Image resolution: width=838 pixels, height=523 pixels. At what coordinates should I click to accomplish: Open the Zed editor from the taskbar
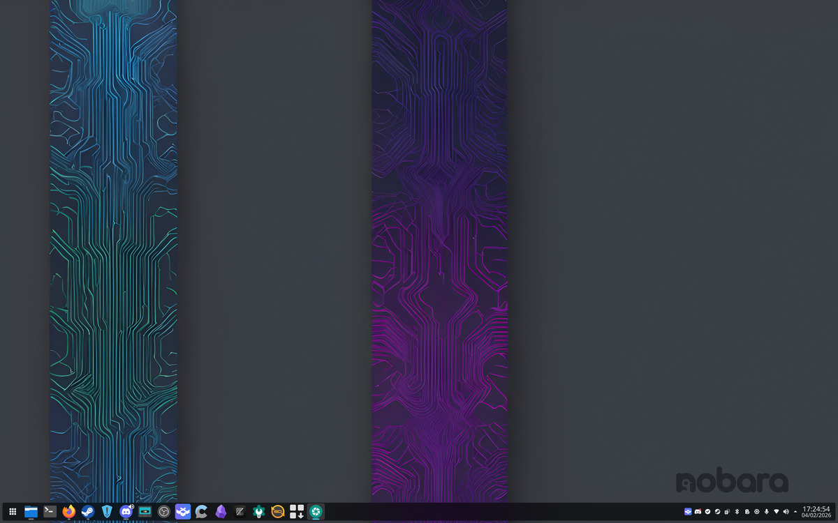tap(239, 511)
